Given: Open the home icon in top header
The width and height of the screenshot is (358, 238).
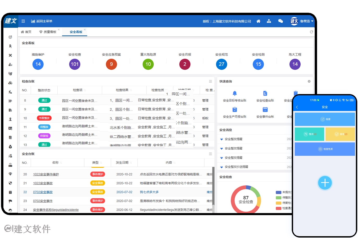Looking at the screenshot, I should (258, 21).
